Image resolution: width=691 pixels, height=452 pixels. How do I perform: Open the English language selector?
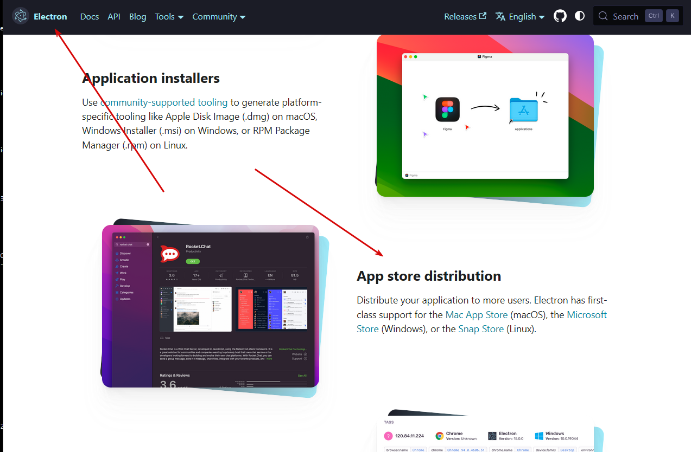pyautogui.click(x=519, y=16)
